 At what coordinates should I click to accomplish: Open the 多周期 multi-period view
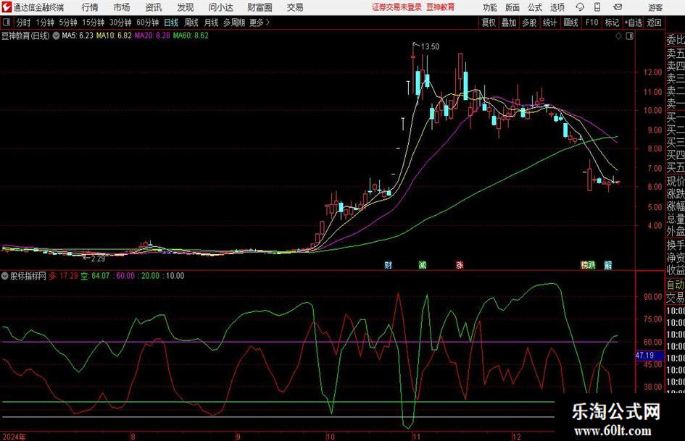click(x=234, y=22)
